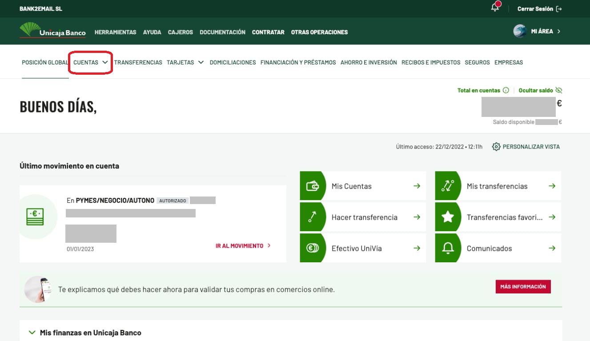This screenshot has width=590, height=341.
Task: Click PYMES/NEGOCIO/AUTONO account name
Action: (x=115, y=201)
